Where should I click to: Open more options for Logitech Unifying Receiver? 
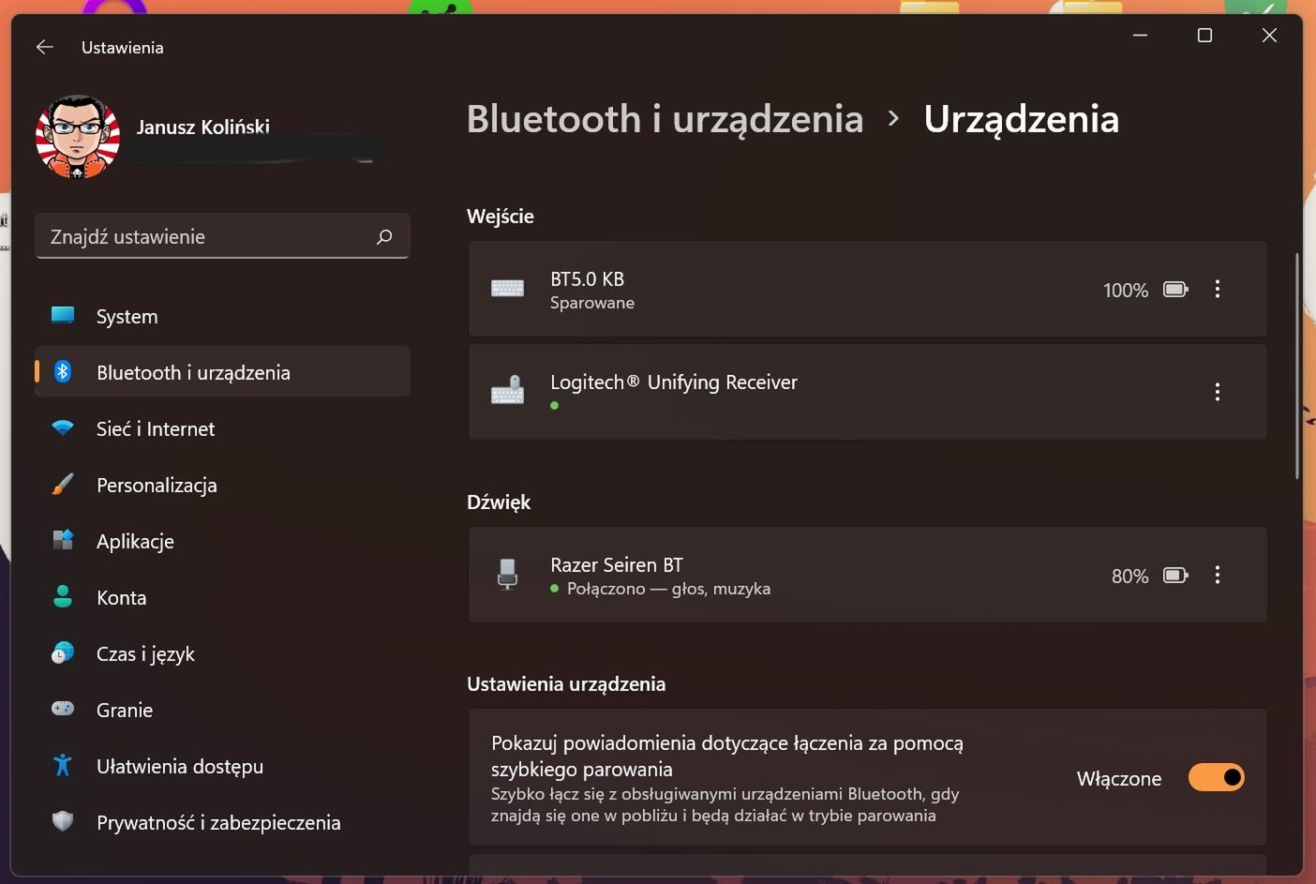1218,392
